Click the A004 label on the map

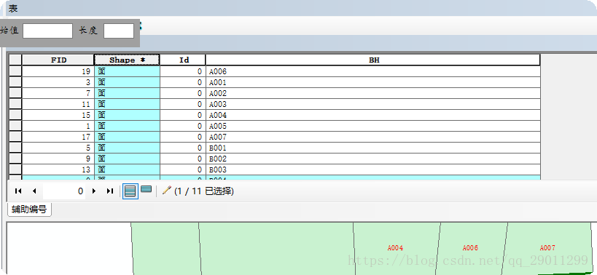(x=395, y=248)
